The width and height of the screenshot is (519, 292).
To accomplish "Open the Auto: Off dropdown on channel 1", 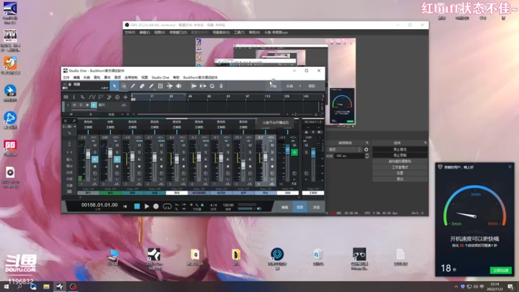I will pyautogui.click(x=88, y=189).
